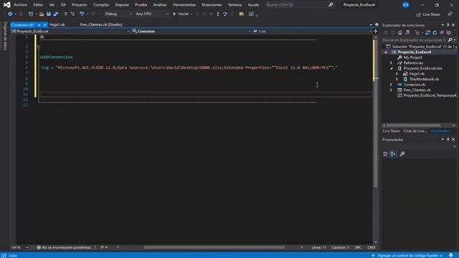The height and width of the screenshot is (258, 459).
Task: Click the Step Over debug icon
Action: point(224,14)
